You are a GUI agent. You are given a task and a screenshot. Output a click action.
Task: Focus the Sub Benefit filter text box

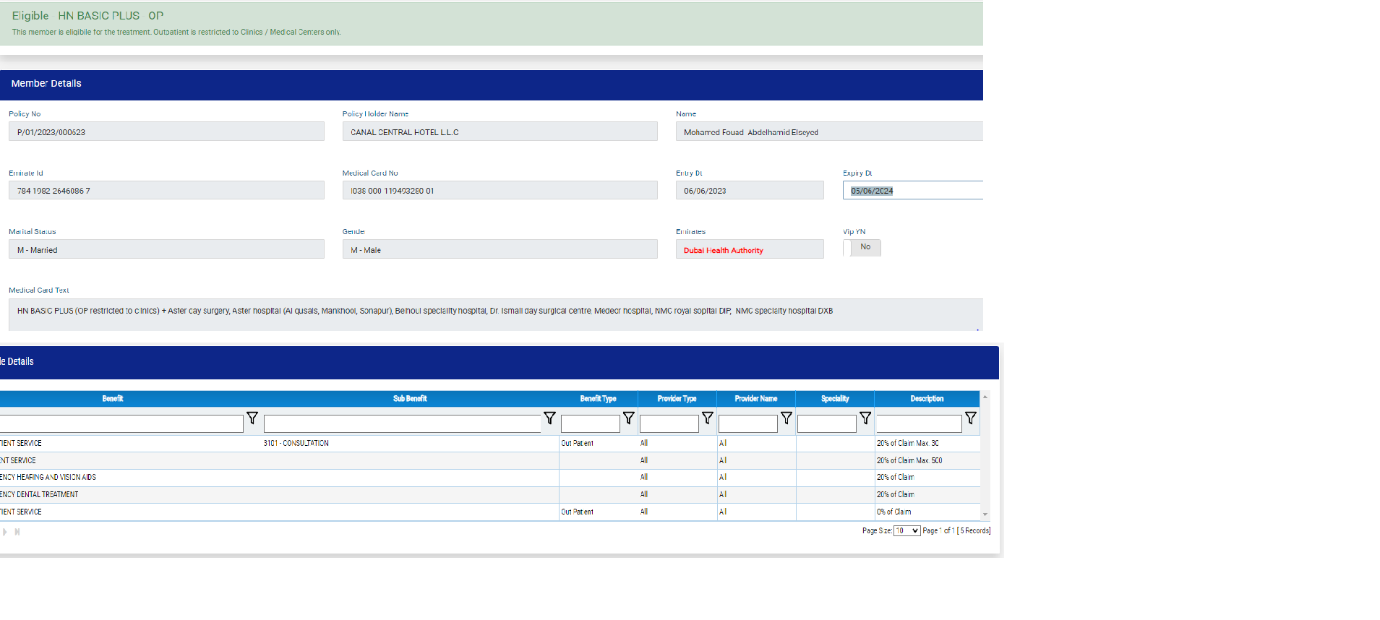[402, 424]
